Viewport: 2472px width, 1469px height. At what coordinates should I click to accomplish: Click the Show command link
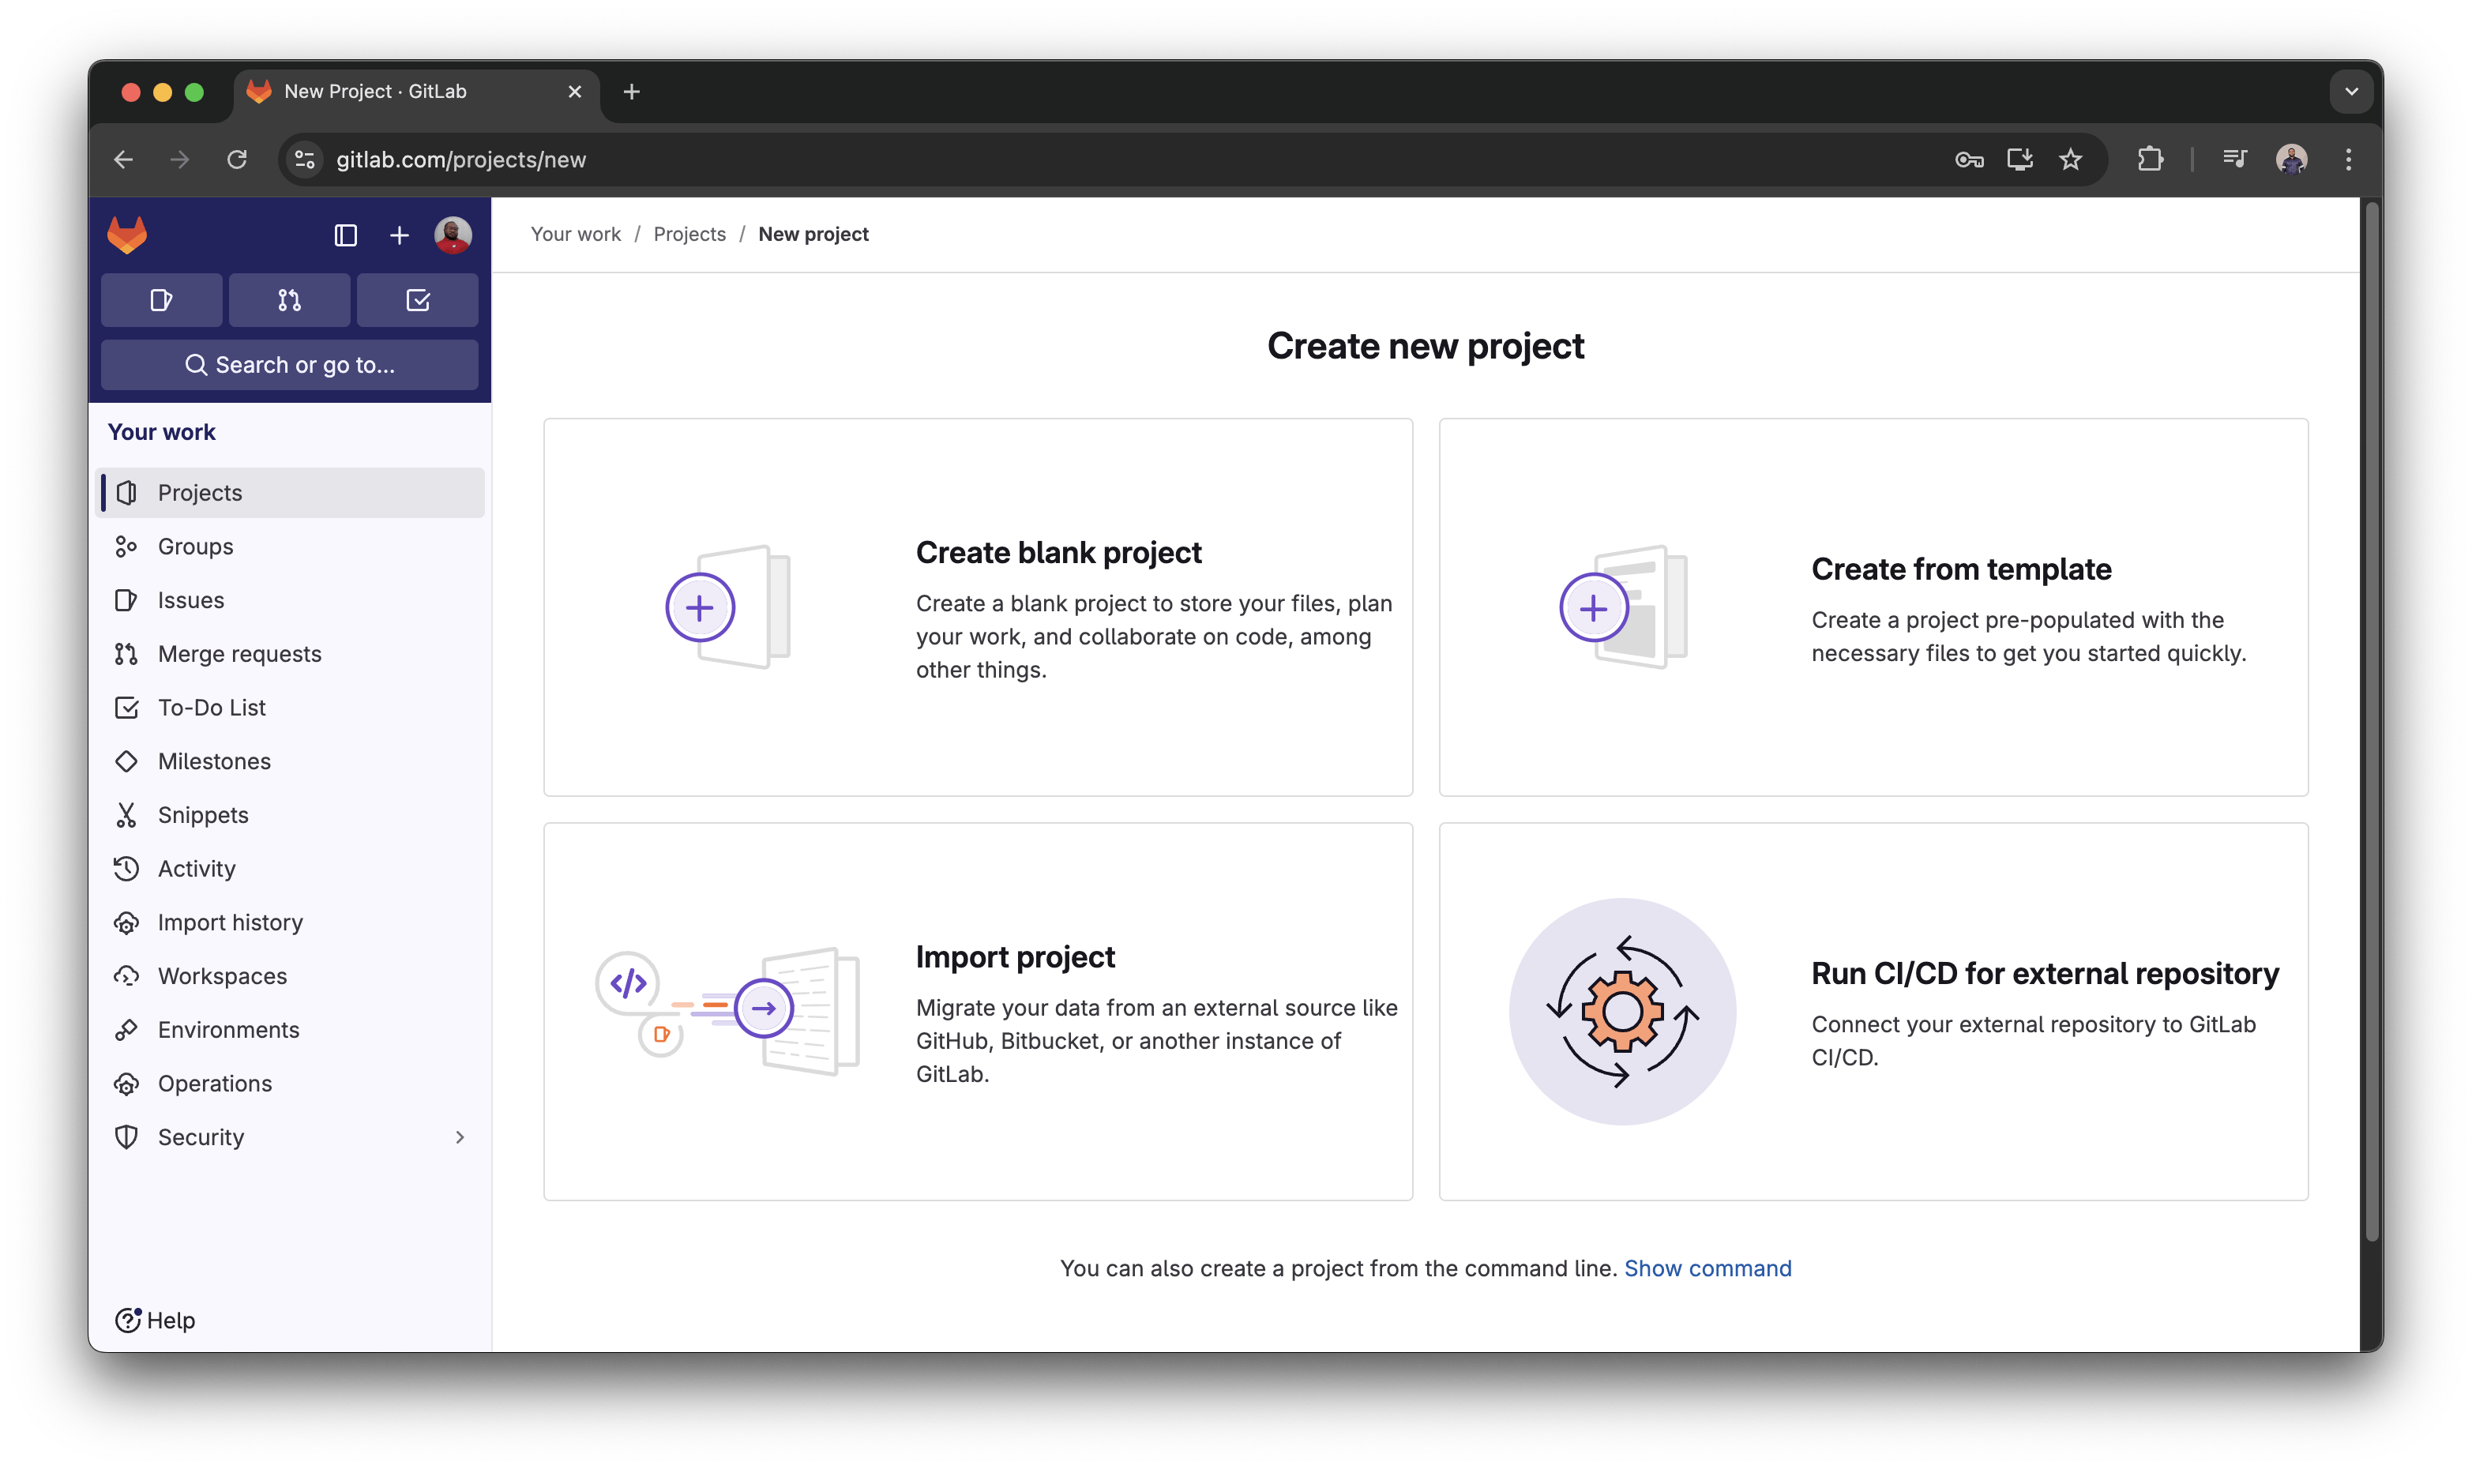[x=1708, y=1268]
